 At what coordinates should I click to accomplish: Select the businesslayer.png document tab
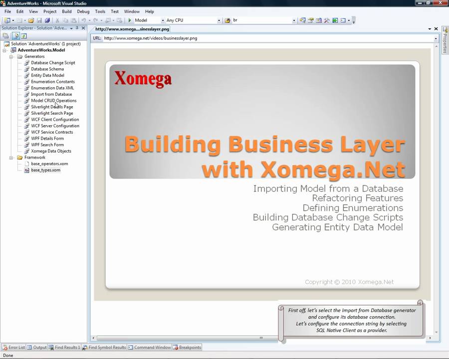[x=132, y=29]
